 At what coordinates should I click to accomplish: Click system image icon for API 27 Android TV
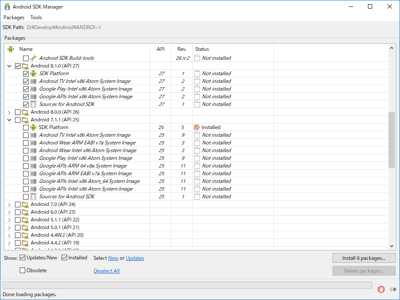(33, 81)
